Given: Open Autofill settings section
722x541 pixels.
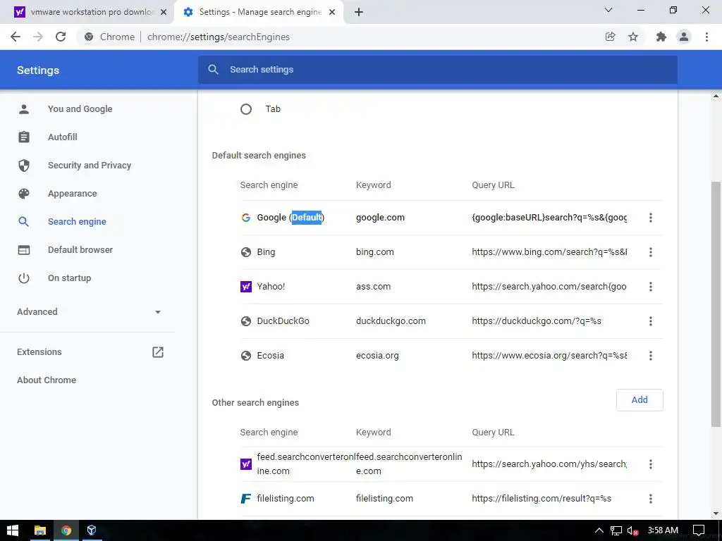Looking at the screenshot, I should click(x=63, y=137).
